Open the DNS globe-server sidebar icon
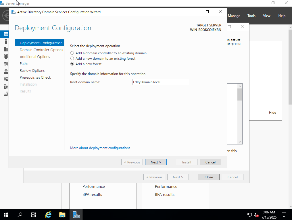The height and width of the screenshot is (220, 292). coord(6,72)
